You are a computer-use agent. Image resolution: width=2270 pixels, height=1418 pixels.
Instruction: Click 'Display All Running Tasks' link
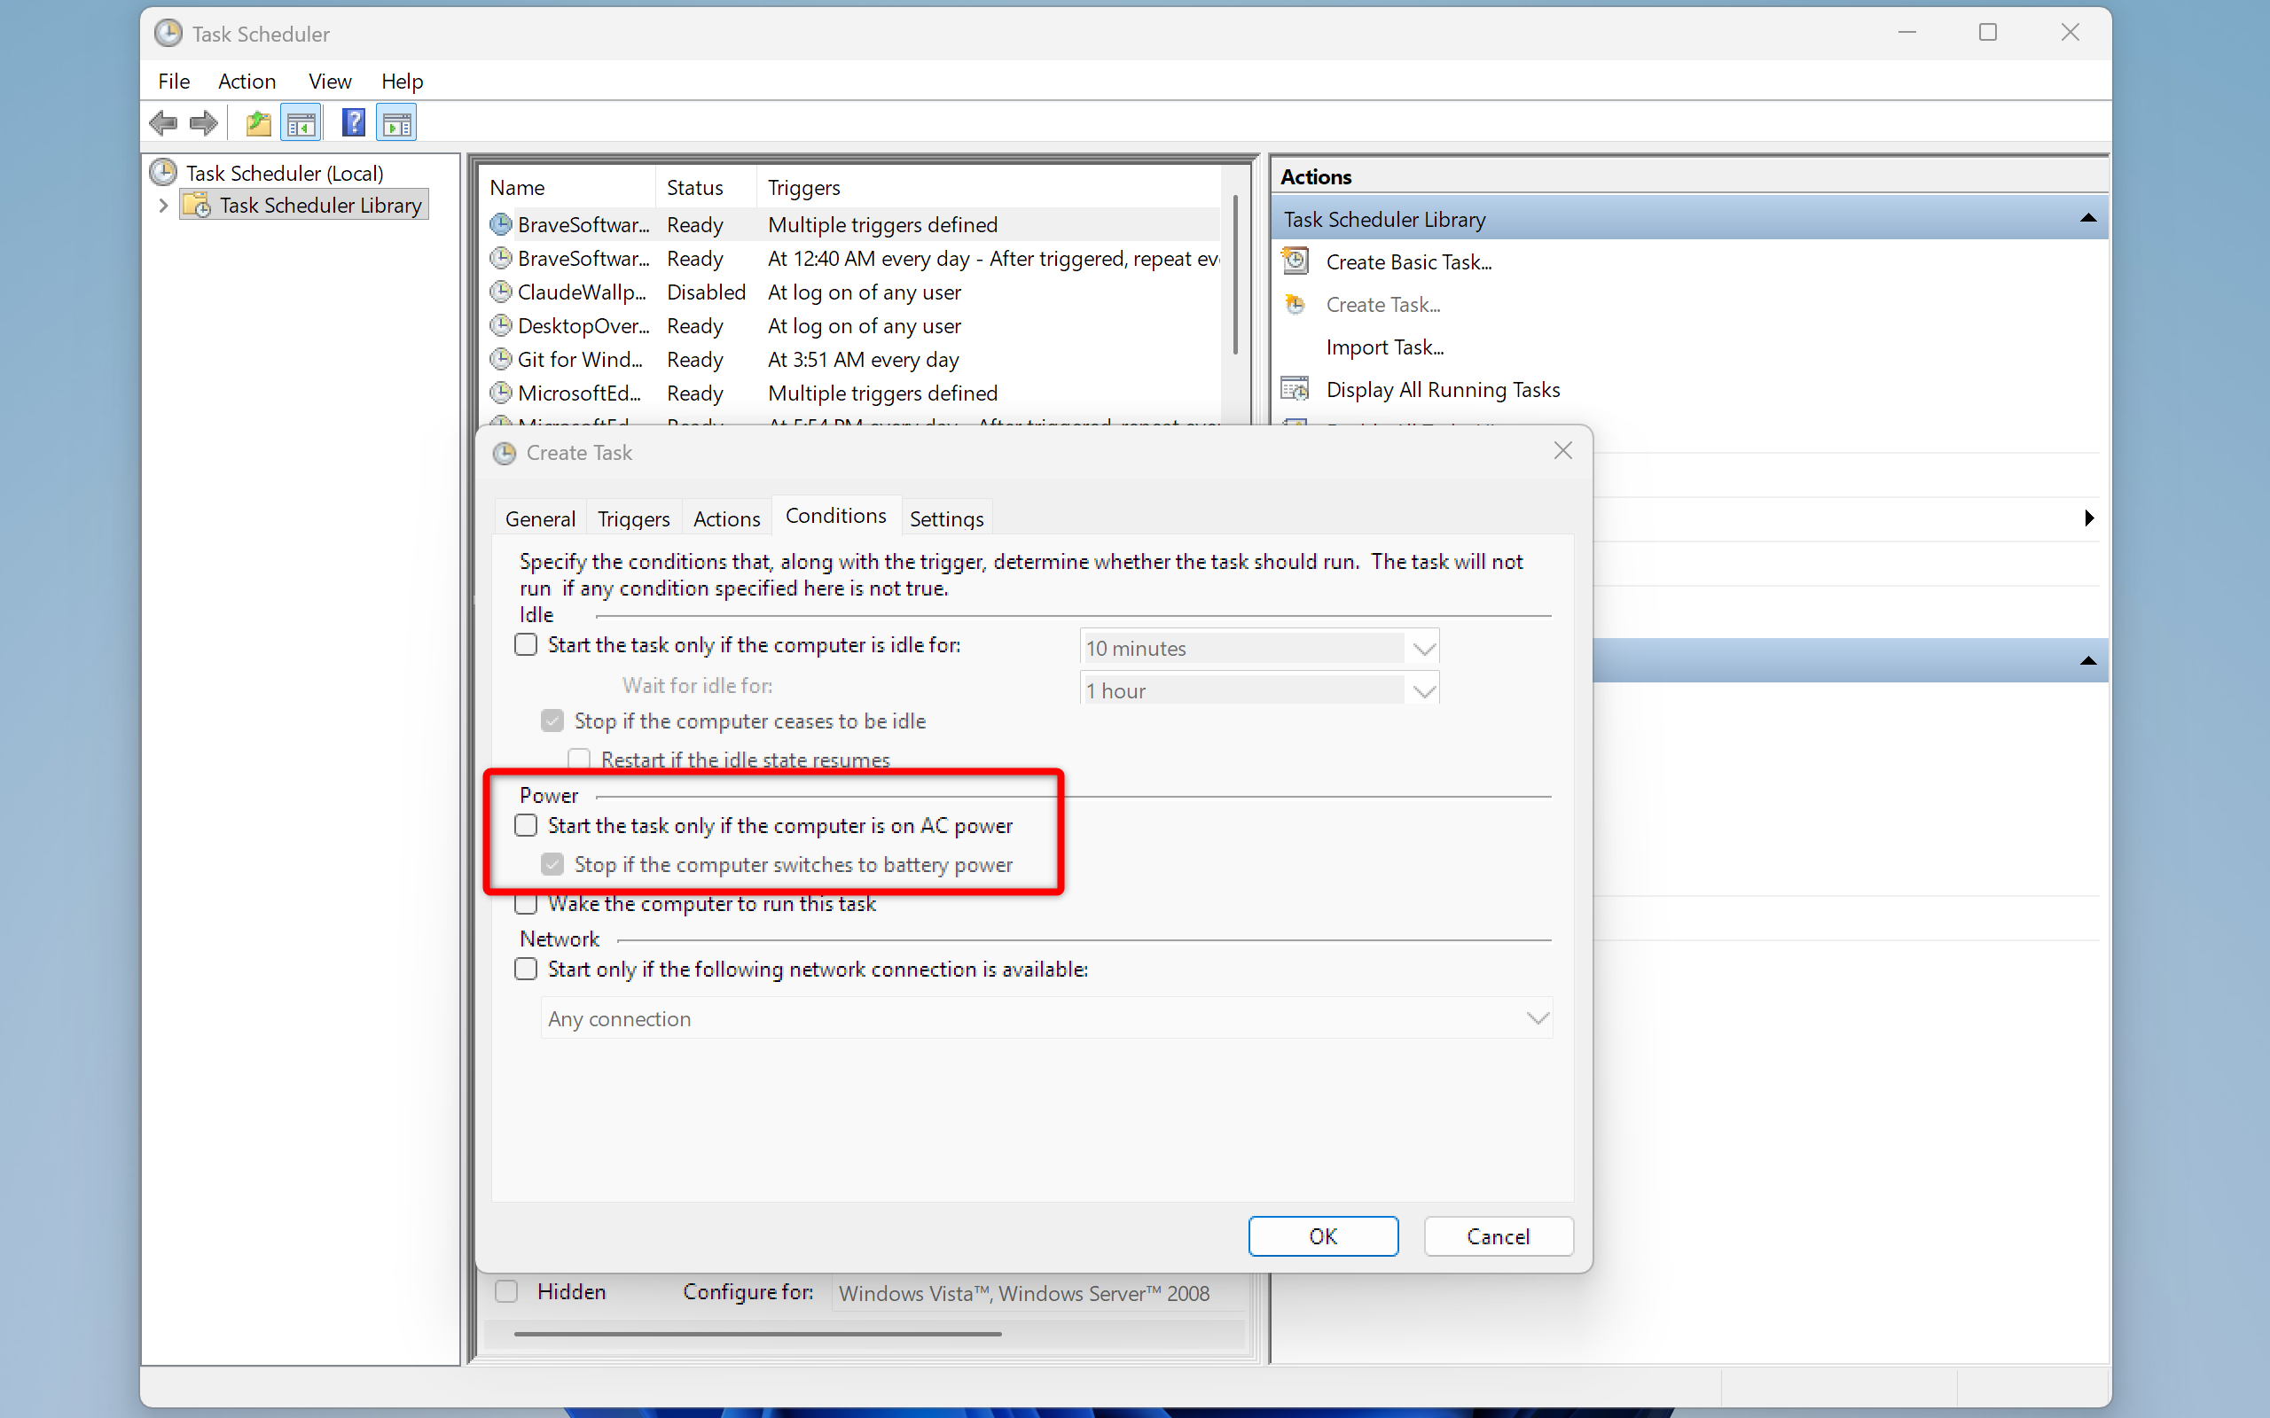(x=1443, y=389)
